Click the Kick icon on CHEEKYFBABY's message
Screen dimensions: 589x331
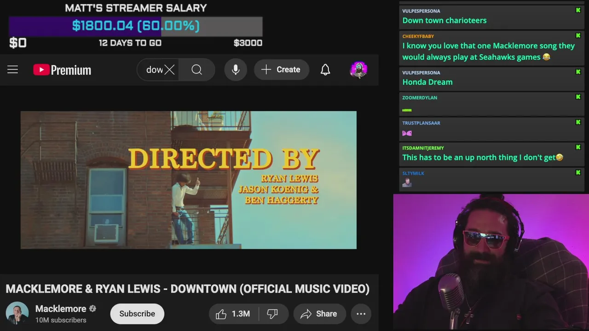578,35
